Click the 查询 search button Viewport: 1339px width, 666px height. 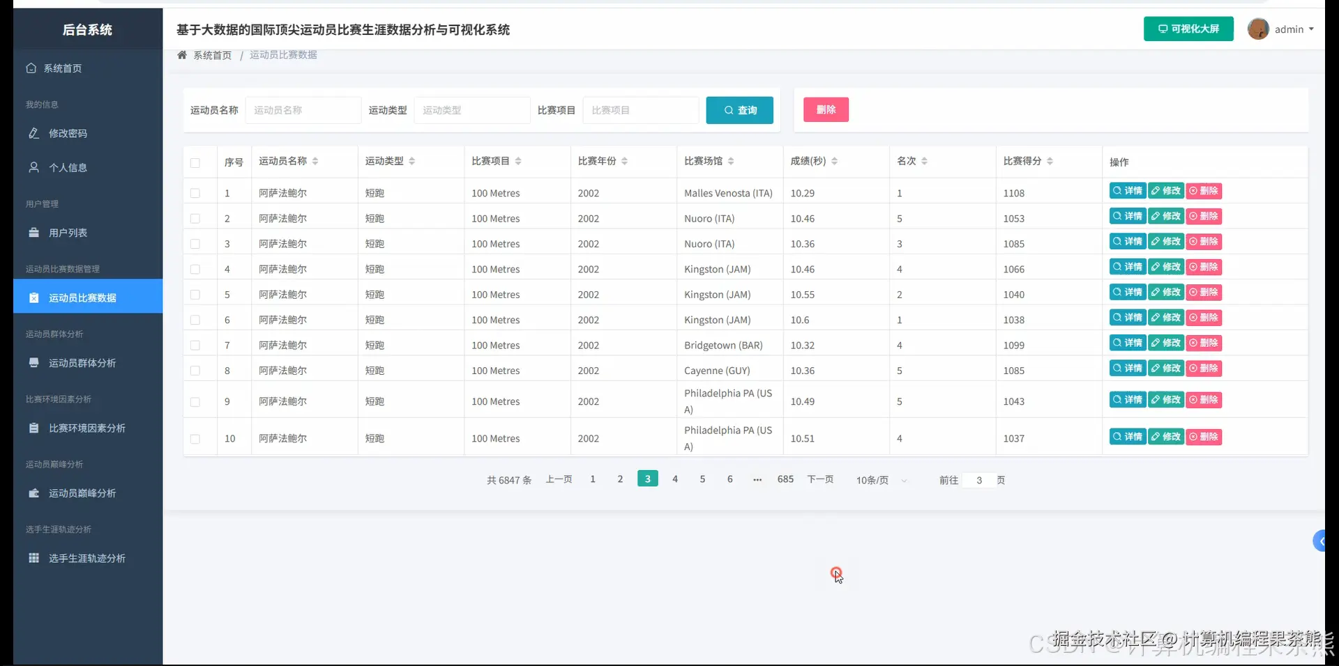pos(740,110)
